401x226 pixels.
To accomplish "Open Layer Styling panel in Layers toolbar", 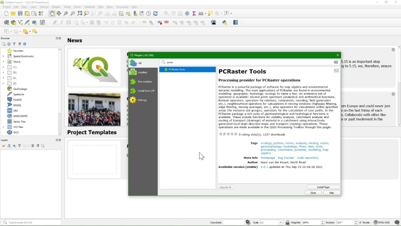I will (x=3, y=146).
